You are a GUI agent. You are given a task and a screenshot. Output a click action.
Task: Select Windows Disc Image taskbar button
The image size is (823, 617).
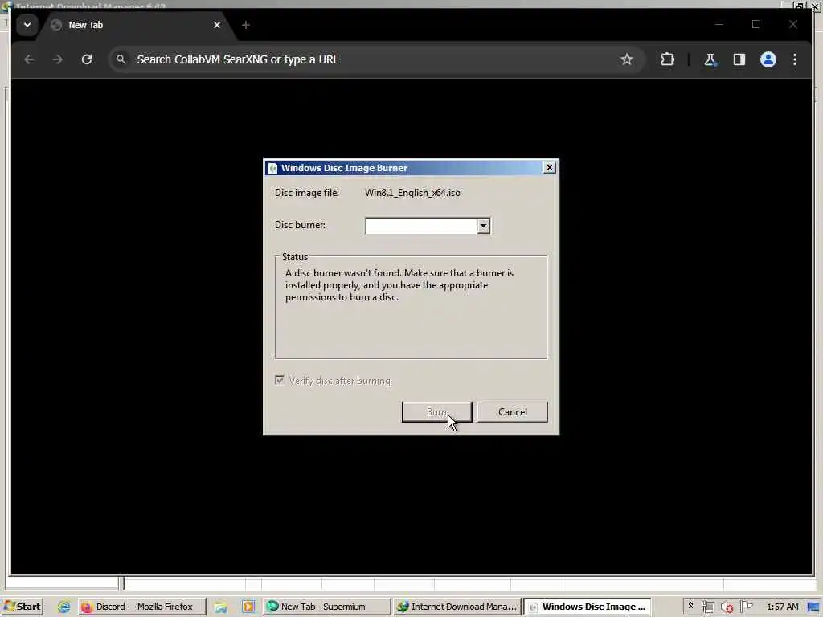click(588, 607)
